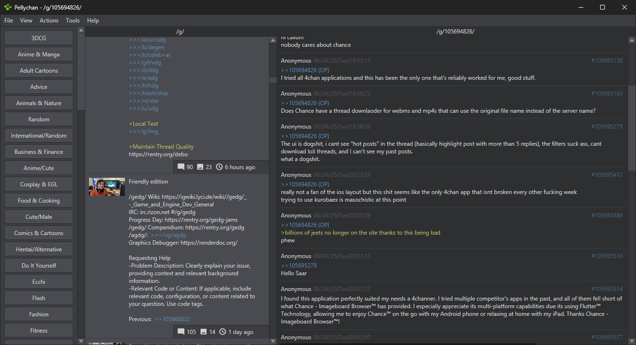636x345 pixels.
Task: Click the image count icon showing 14
Action: [x=203, y=332]
